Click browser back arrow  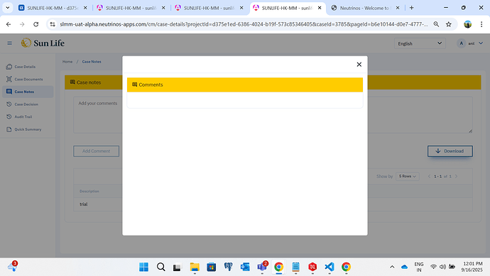point(9,24)
